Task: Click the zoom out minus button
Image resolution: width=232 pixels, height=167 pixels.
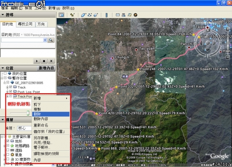Action: 228,57
